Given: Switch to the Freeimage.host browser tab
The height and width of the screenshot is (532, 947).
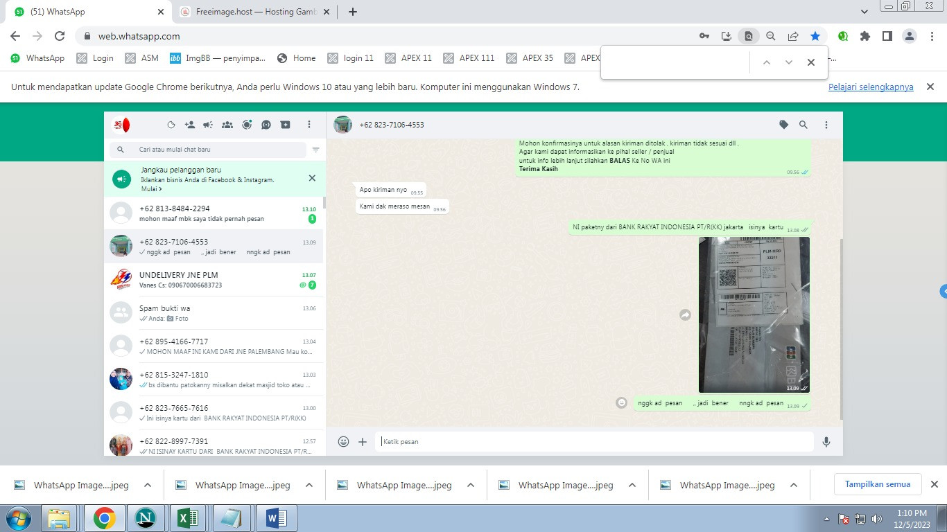Looking at the screenshot, I should coord(255,12).
